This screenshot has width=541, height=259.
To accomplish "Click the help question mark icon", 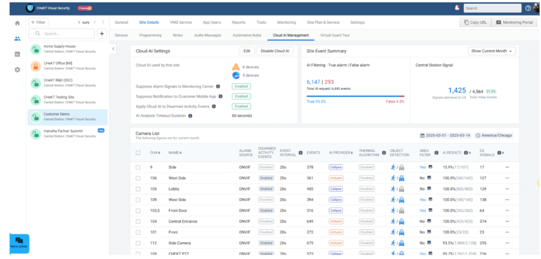I will pyautogui.click(x=528, y=8).
